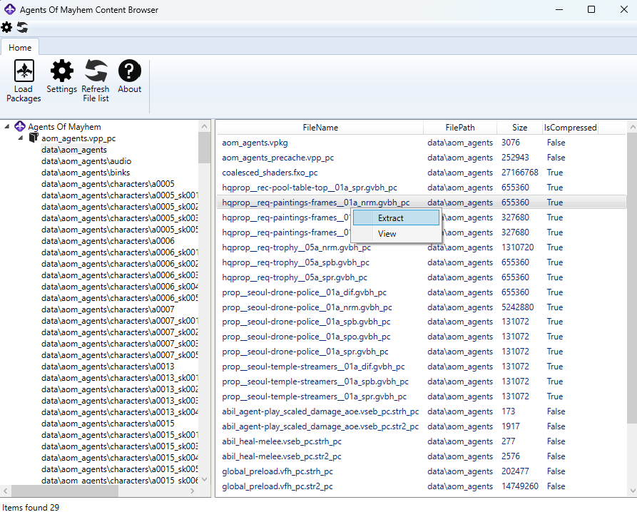Click the tree panel scroll right arrow

(x=192, y=491)
